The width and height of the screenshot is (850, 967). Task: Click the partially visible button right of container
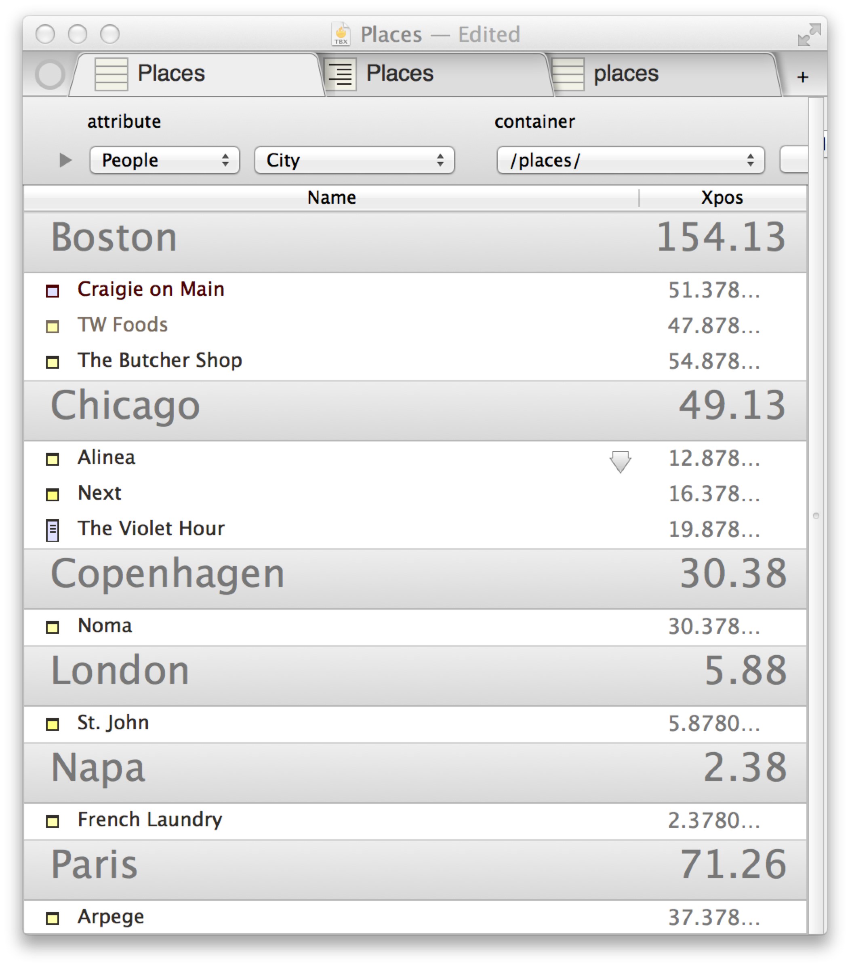click(x=793, y=160)
